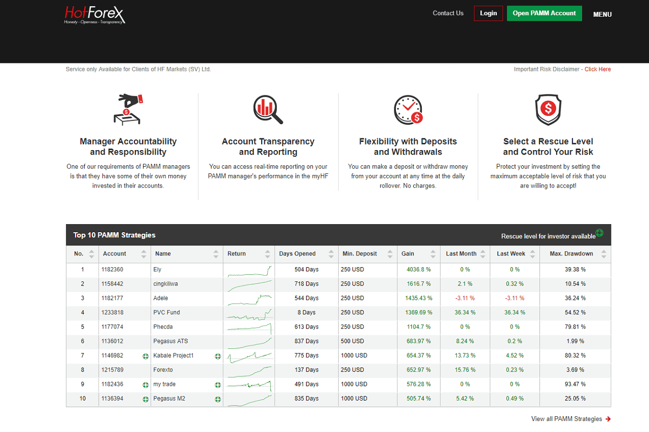Click the magnifier chart Account Transparency icon
The width and height of the screenshot is (649, 432).
click(x=268, y=110)
